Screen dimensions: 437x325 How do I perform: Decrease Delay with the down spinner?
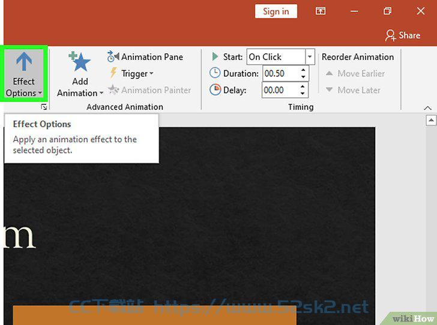[303, 94]
